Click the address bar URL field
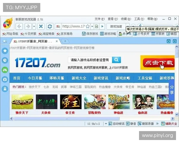Image resolution: width=179 pixels, height=143 pixels. pos(73,27)
